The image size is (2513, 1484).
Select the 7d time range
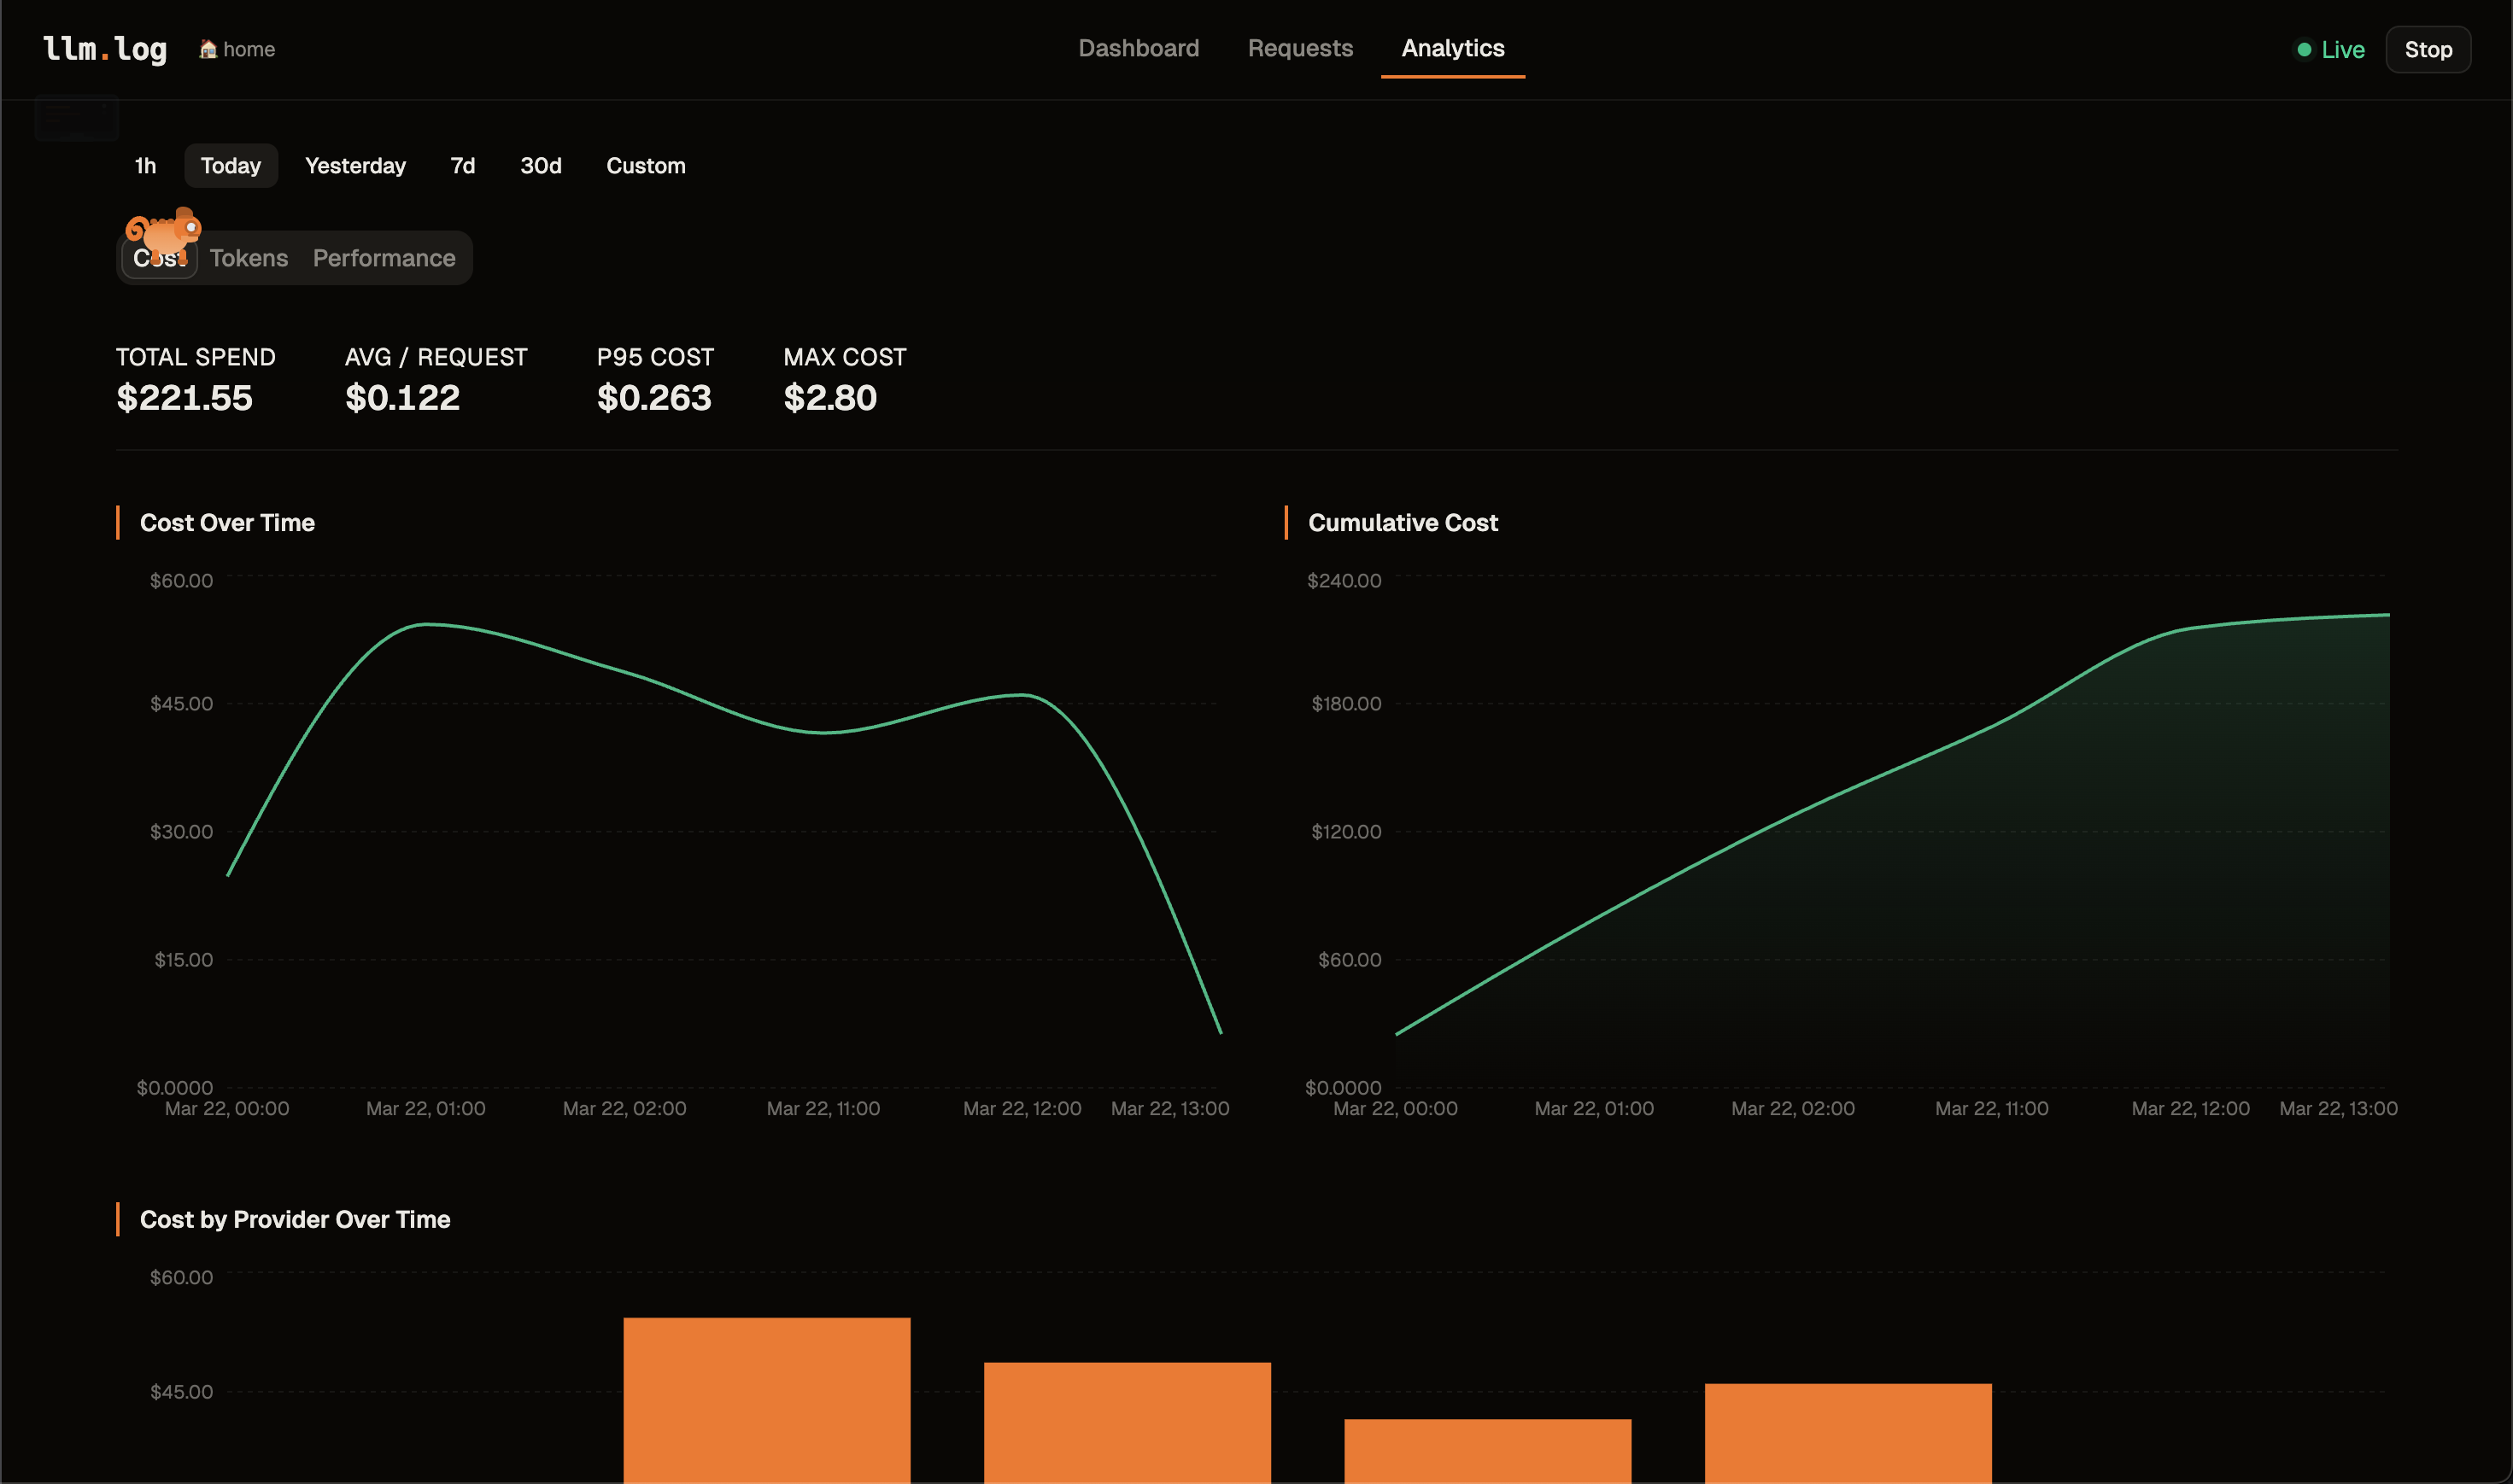click(x=461, y=165)
